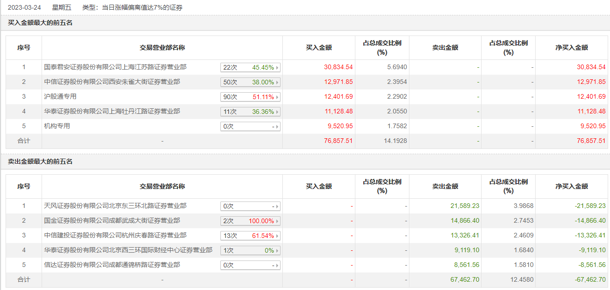The height and width of the screenshot is (290, 610).
Task: Expand the 1次 0% stats box
Action: (x=278, y=251)
